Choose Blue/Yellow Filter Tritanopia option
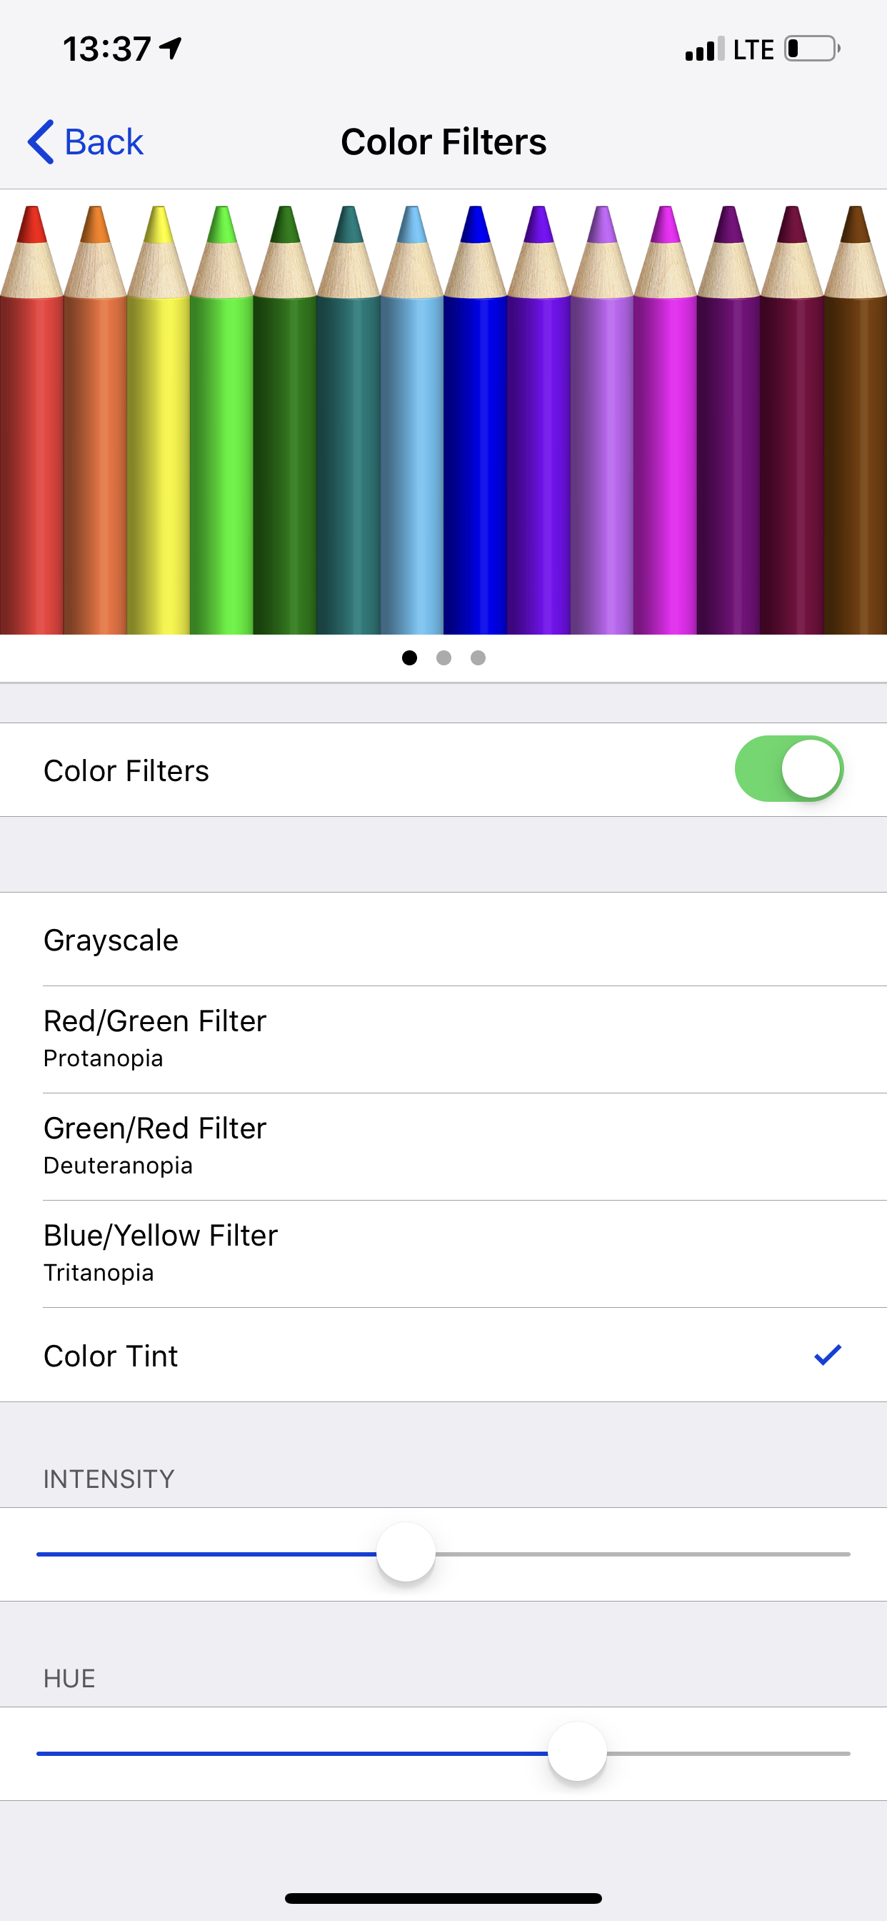 point(443,1254)
